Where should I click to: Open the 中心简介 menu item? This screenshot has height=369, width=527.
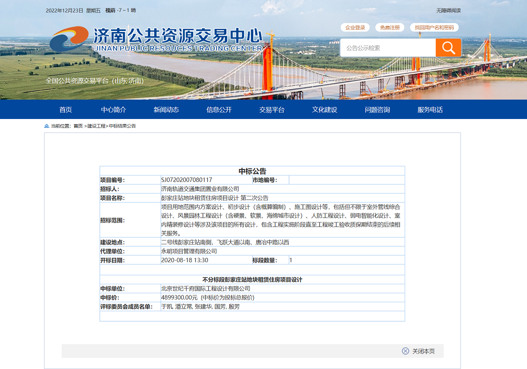point(114,109)
